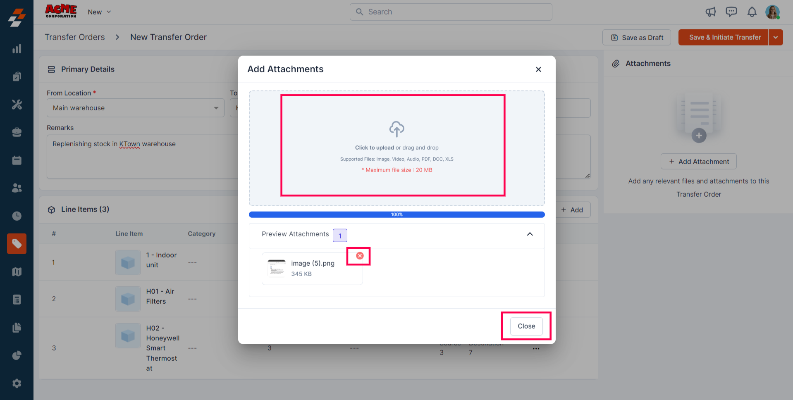Open the calculator sidebar icon

[17, 300]
